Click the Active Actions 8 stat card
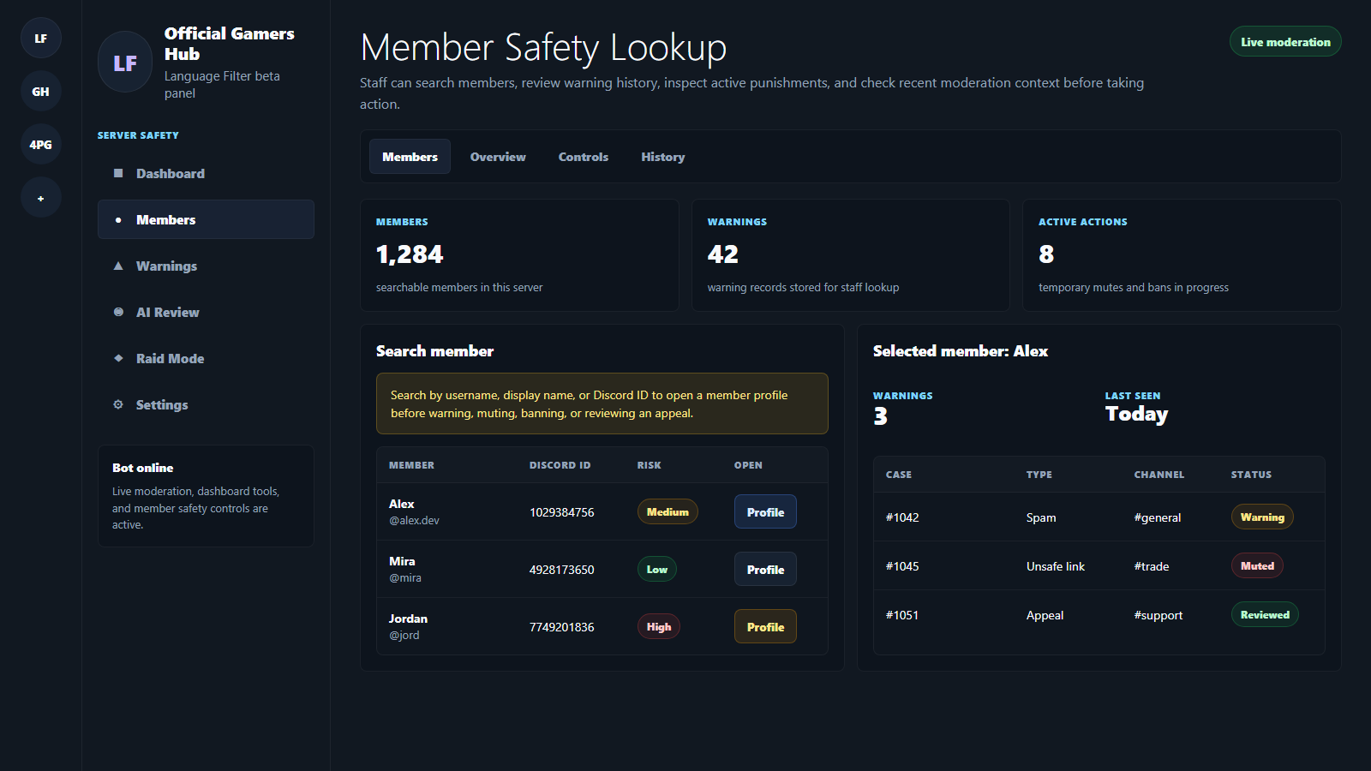 [x=1182, y=255]
